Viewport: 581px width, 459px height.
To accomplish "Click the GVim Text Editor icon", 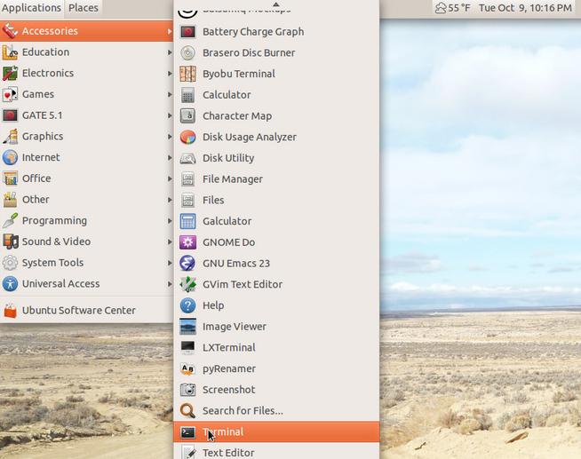I will pos(187,284).
